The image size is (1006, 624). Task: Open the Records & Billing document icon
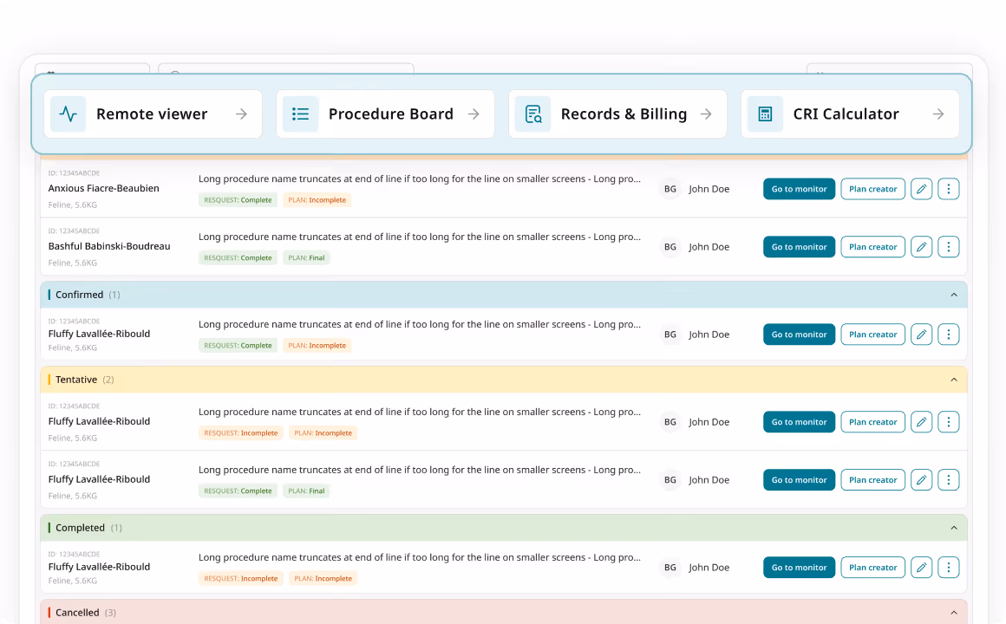[x=532, y=114]
